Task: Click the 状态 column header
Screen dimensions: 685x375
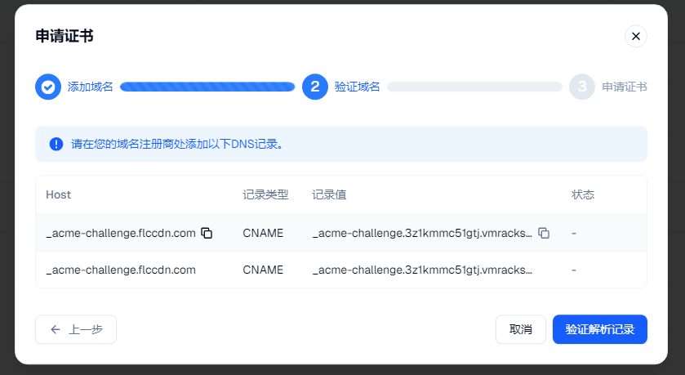Action: [582, 194]
